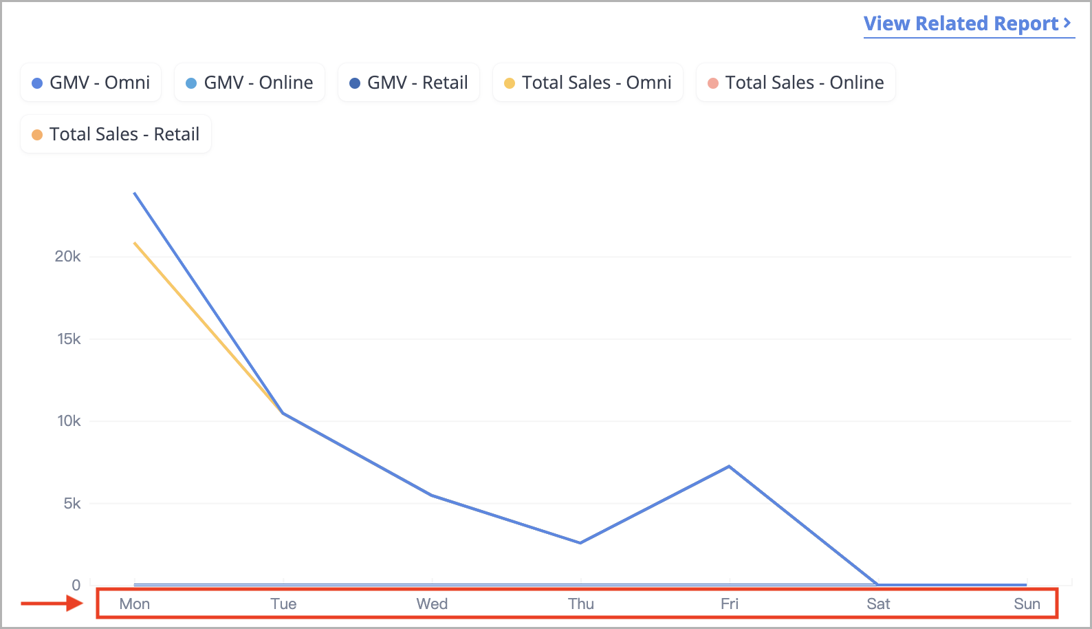The height and width of the screenshot is (629, 1092).
Task: Toggle the Total Sales - Retail legend series
Action: (x=116, y=134)
